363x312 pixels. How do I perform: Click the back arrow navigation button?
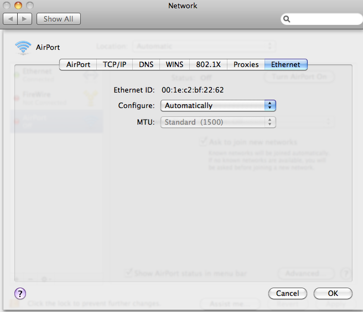[x=10, y=19]
